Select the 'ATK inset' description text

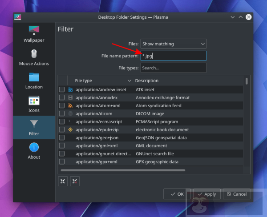pyautogui.click(x=145, y=90)
